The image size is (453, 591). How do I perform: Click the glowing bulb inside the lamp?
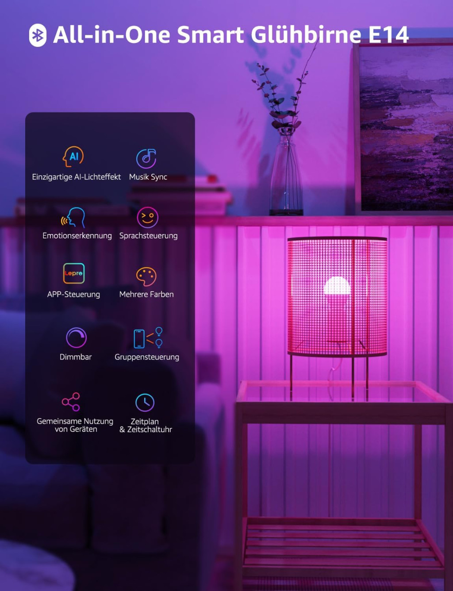(x=337, y=286)
